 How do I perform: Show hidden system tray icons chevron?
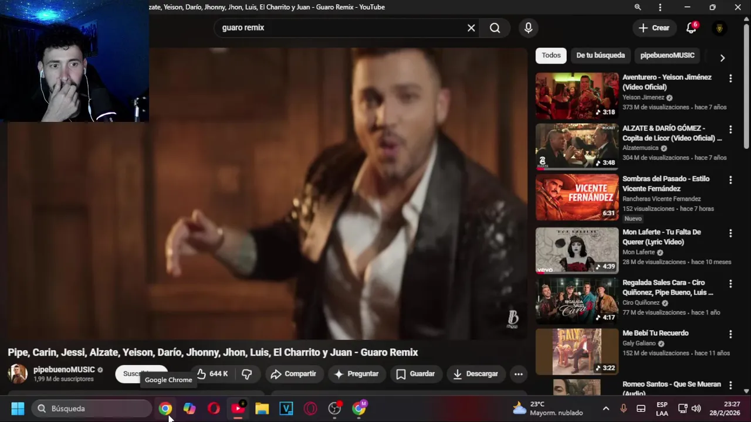[x=606, y=409]
